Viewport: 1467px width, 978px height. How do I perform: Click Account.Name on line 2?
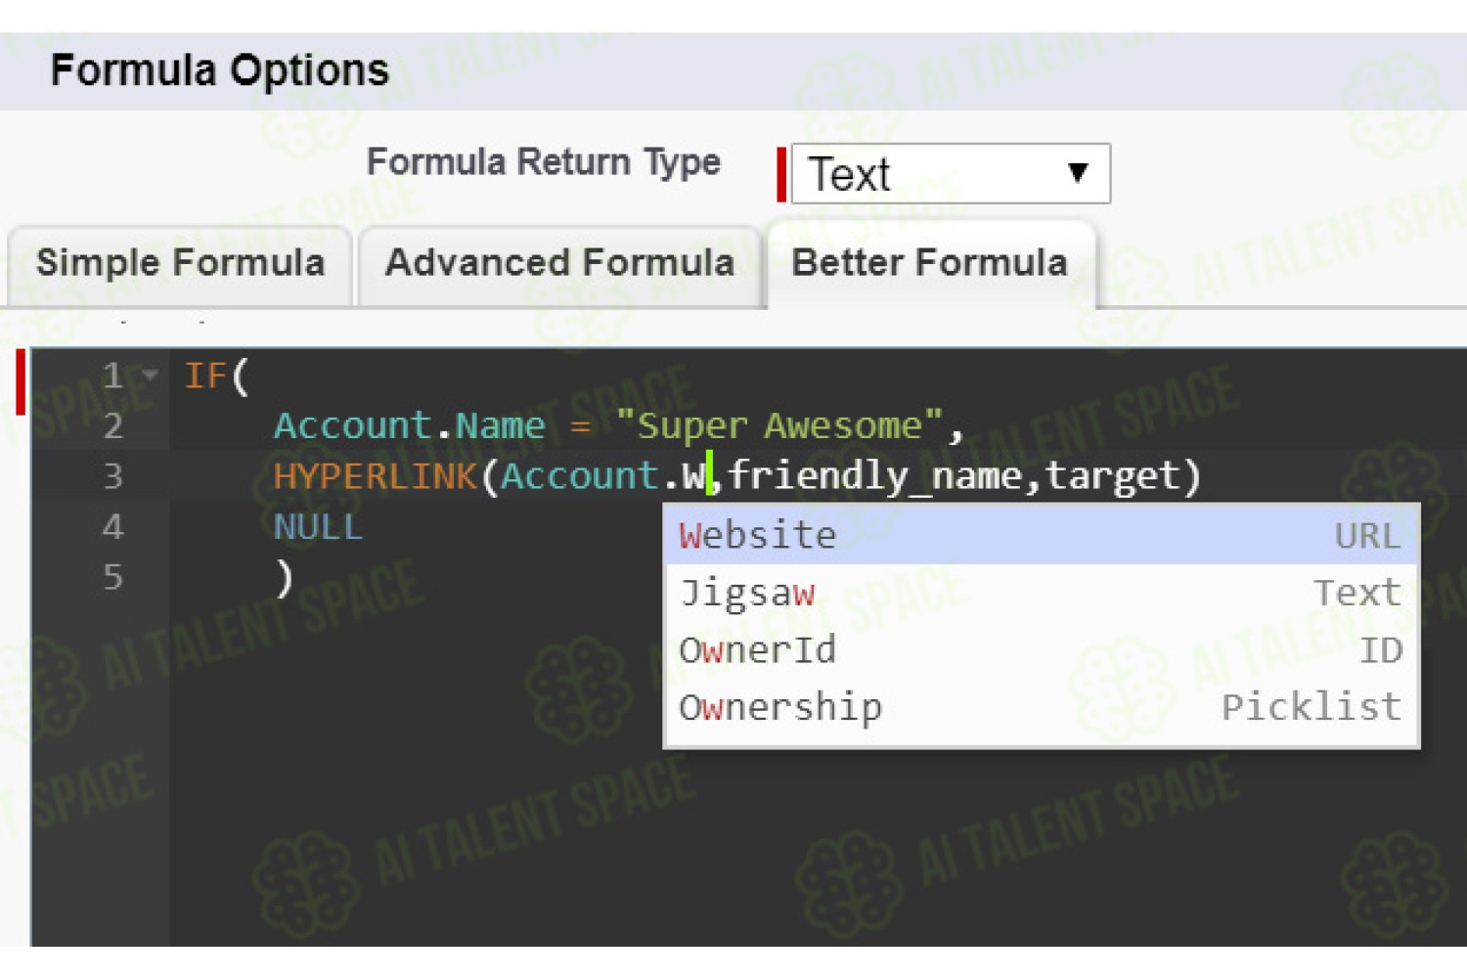(x=409, y=425)
